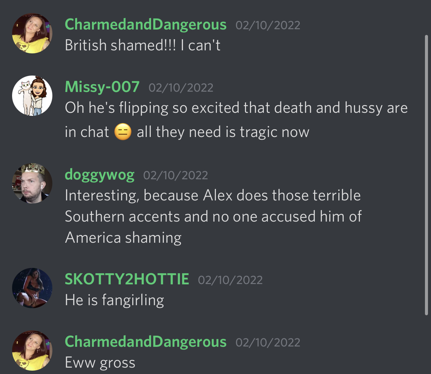Screen dimensions: 431x374
Task: Open CharmedandDangerous avatar at top
Action: click(x=32, y=33)
